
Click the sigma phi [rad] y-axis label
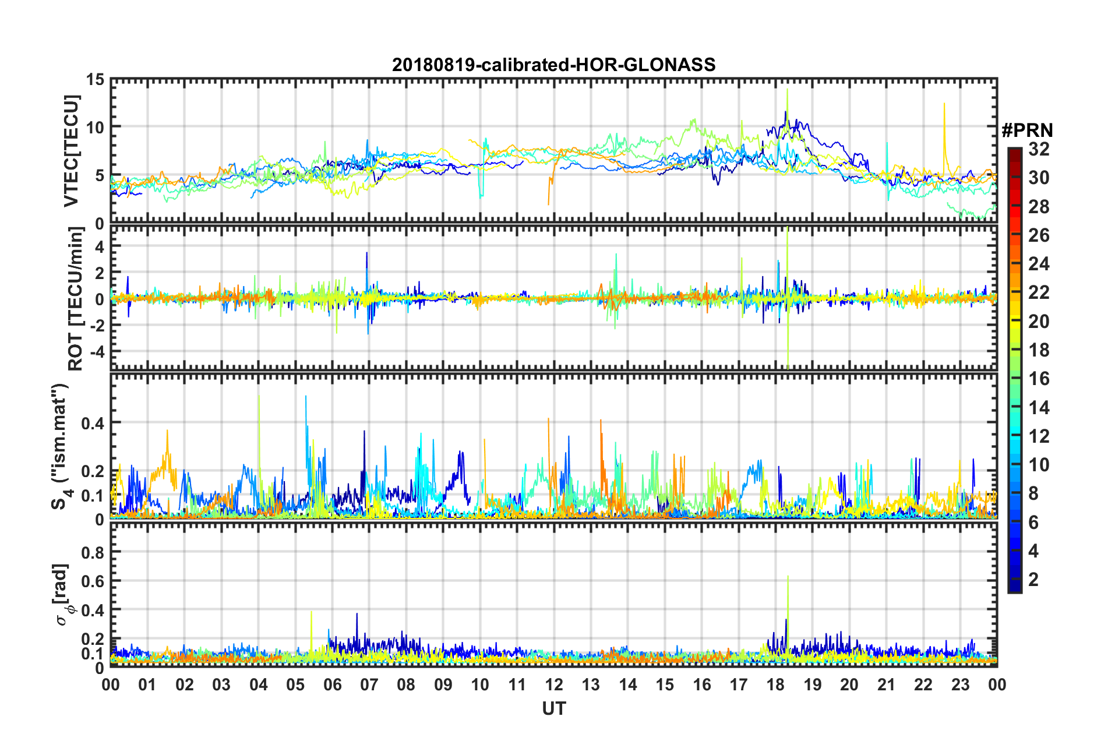(62, 594)
